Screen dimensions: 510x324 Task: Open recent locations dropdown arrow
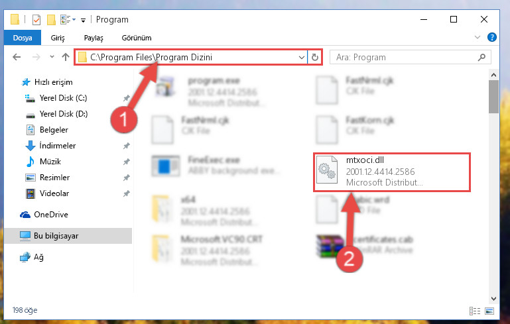[x=52, y=57]
